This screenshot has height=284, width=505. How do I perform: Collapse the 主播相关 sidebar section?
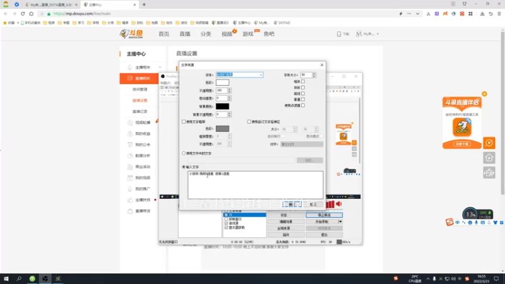pos(160,68)
